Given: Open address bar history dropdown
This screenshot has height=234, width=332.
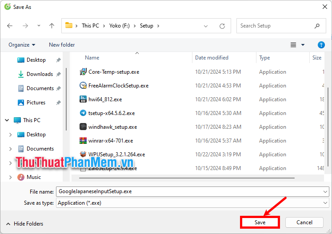Looking at the screenshot, I should tap(206, 26).
